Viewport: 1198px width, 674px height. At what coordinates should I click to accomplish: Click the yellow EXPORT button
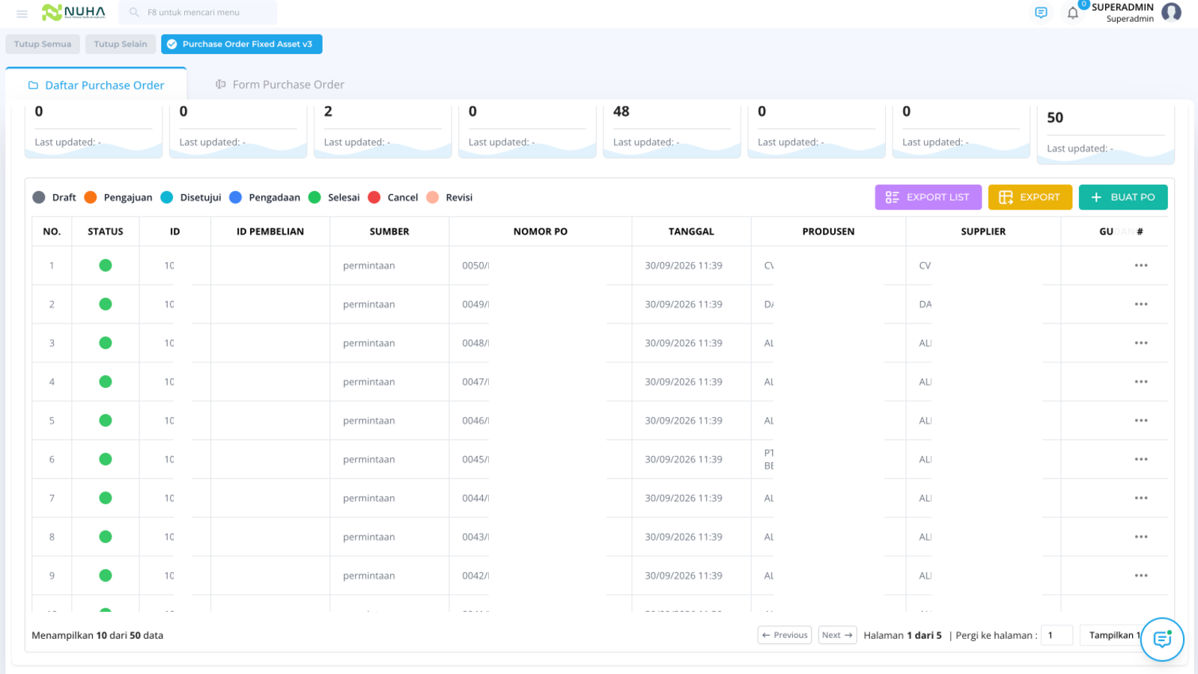click(x=1030, y=198)
